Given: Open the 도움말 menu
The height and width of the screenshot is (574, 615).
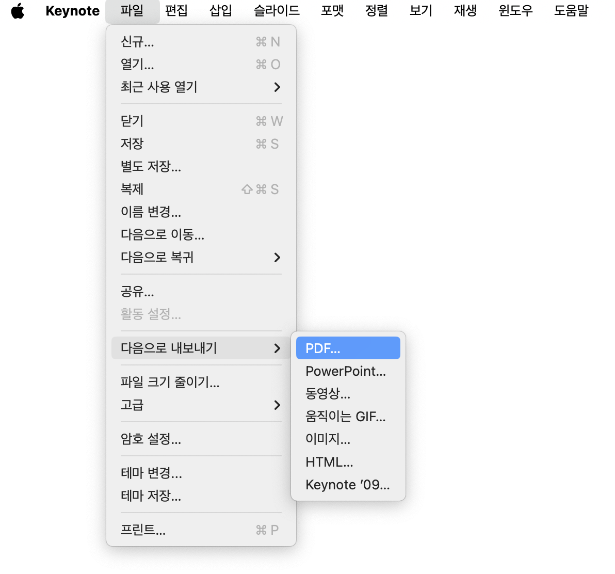Looking at the screenshot, I should coord(571,11).
